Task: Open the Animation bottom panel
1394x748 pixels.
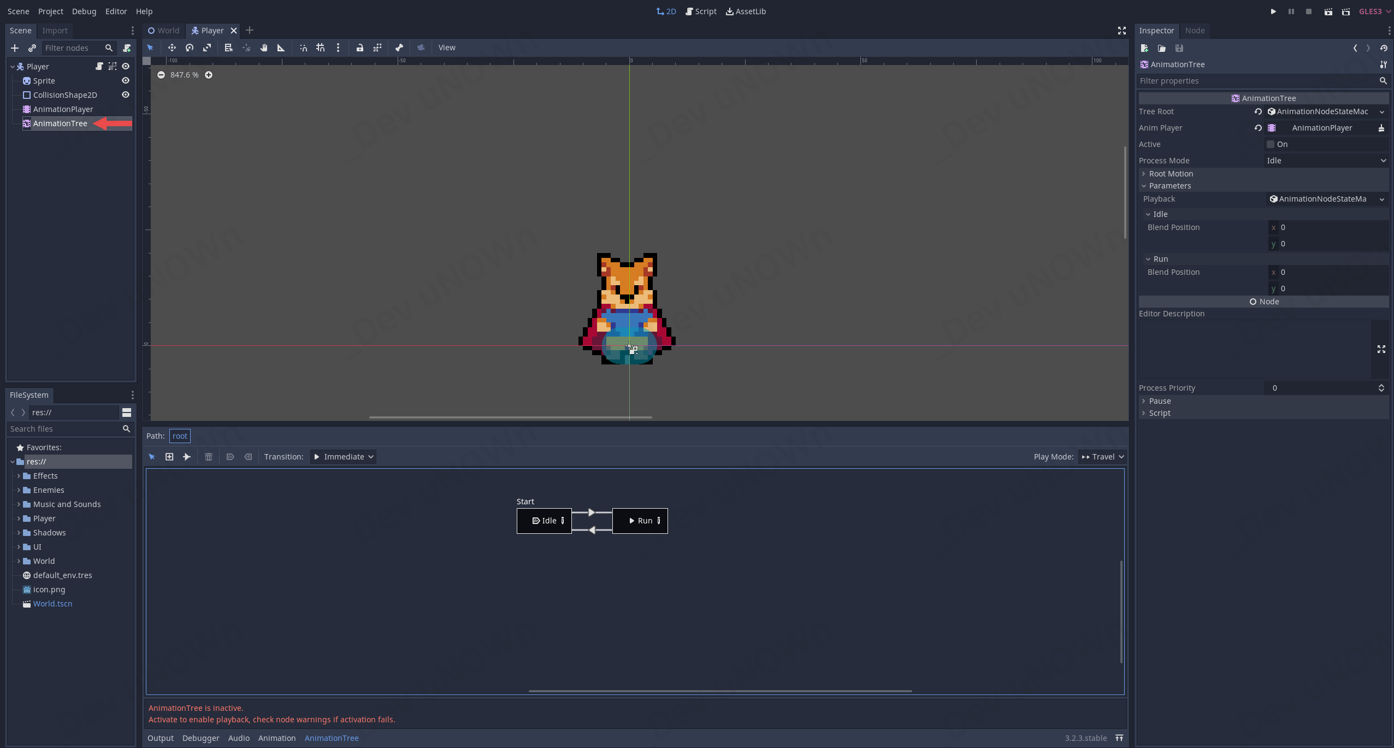Action: [x=276, y=738]
